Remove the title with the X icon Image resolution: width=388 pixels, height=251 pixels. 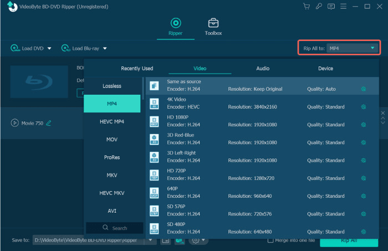[x=383, y=113]
